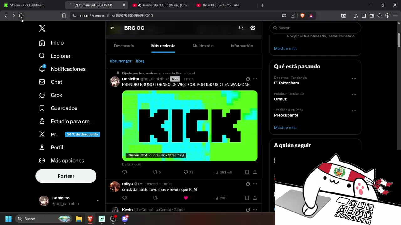Open more options on taliy0's post
This screenshot has width=401, height=225.
pos(255,184)
